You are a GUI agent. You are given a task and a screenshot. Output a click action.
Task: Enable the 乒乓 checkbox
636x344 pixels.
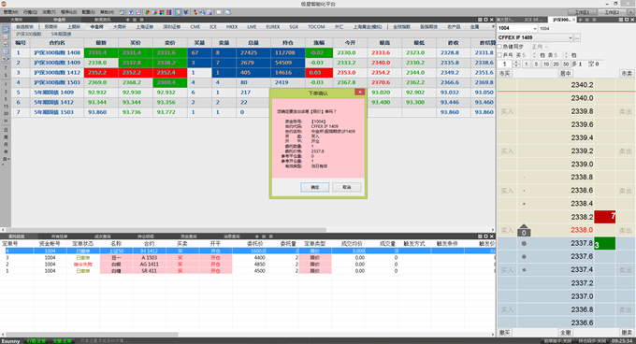[499, 55]
